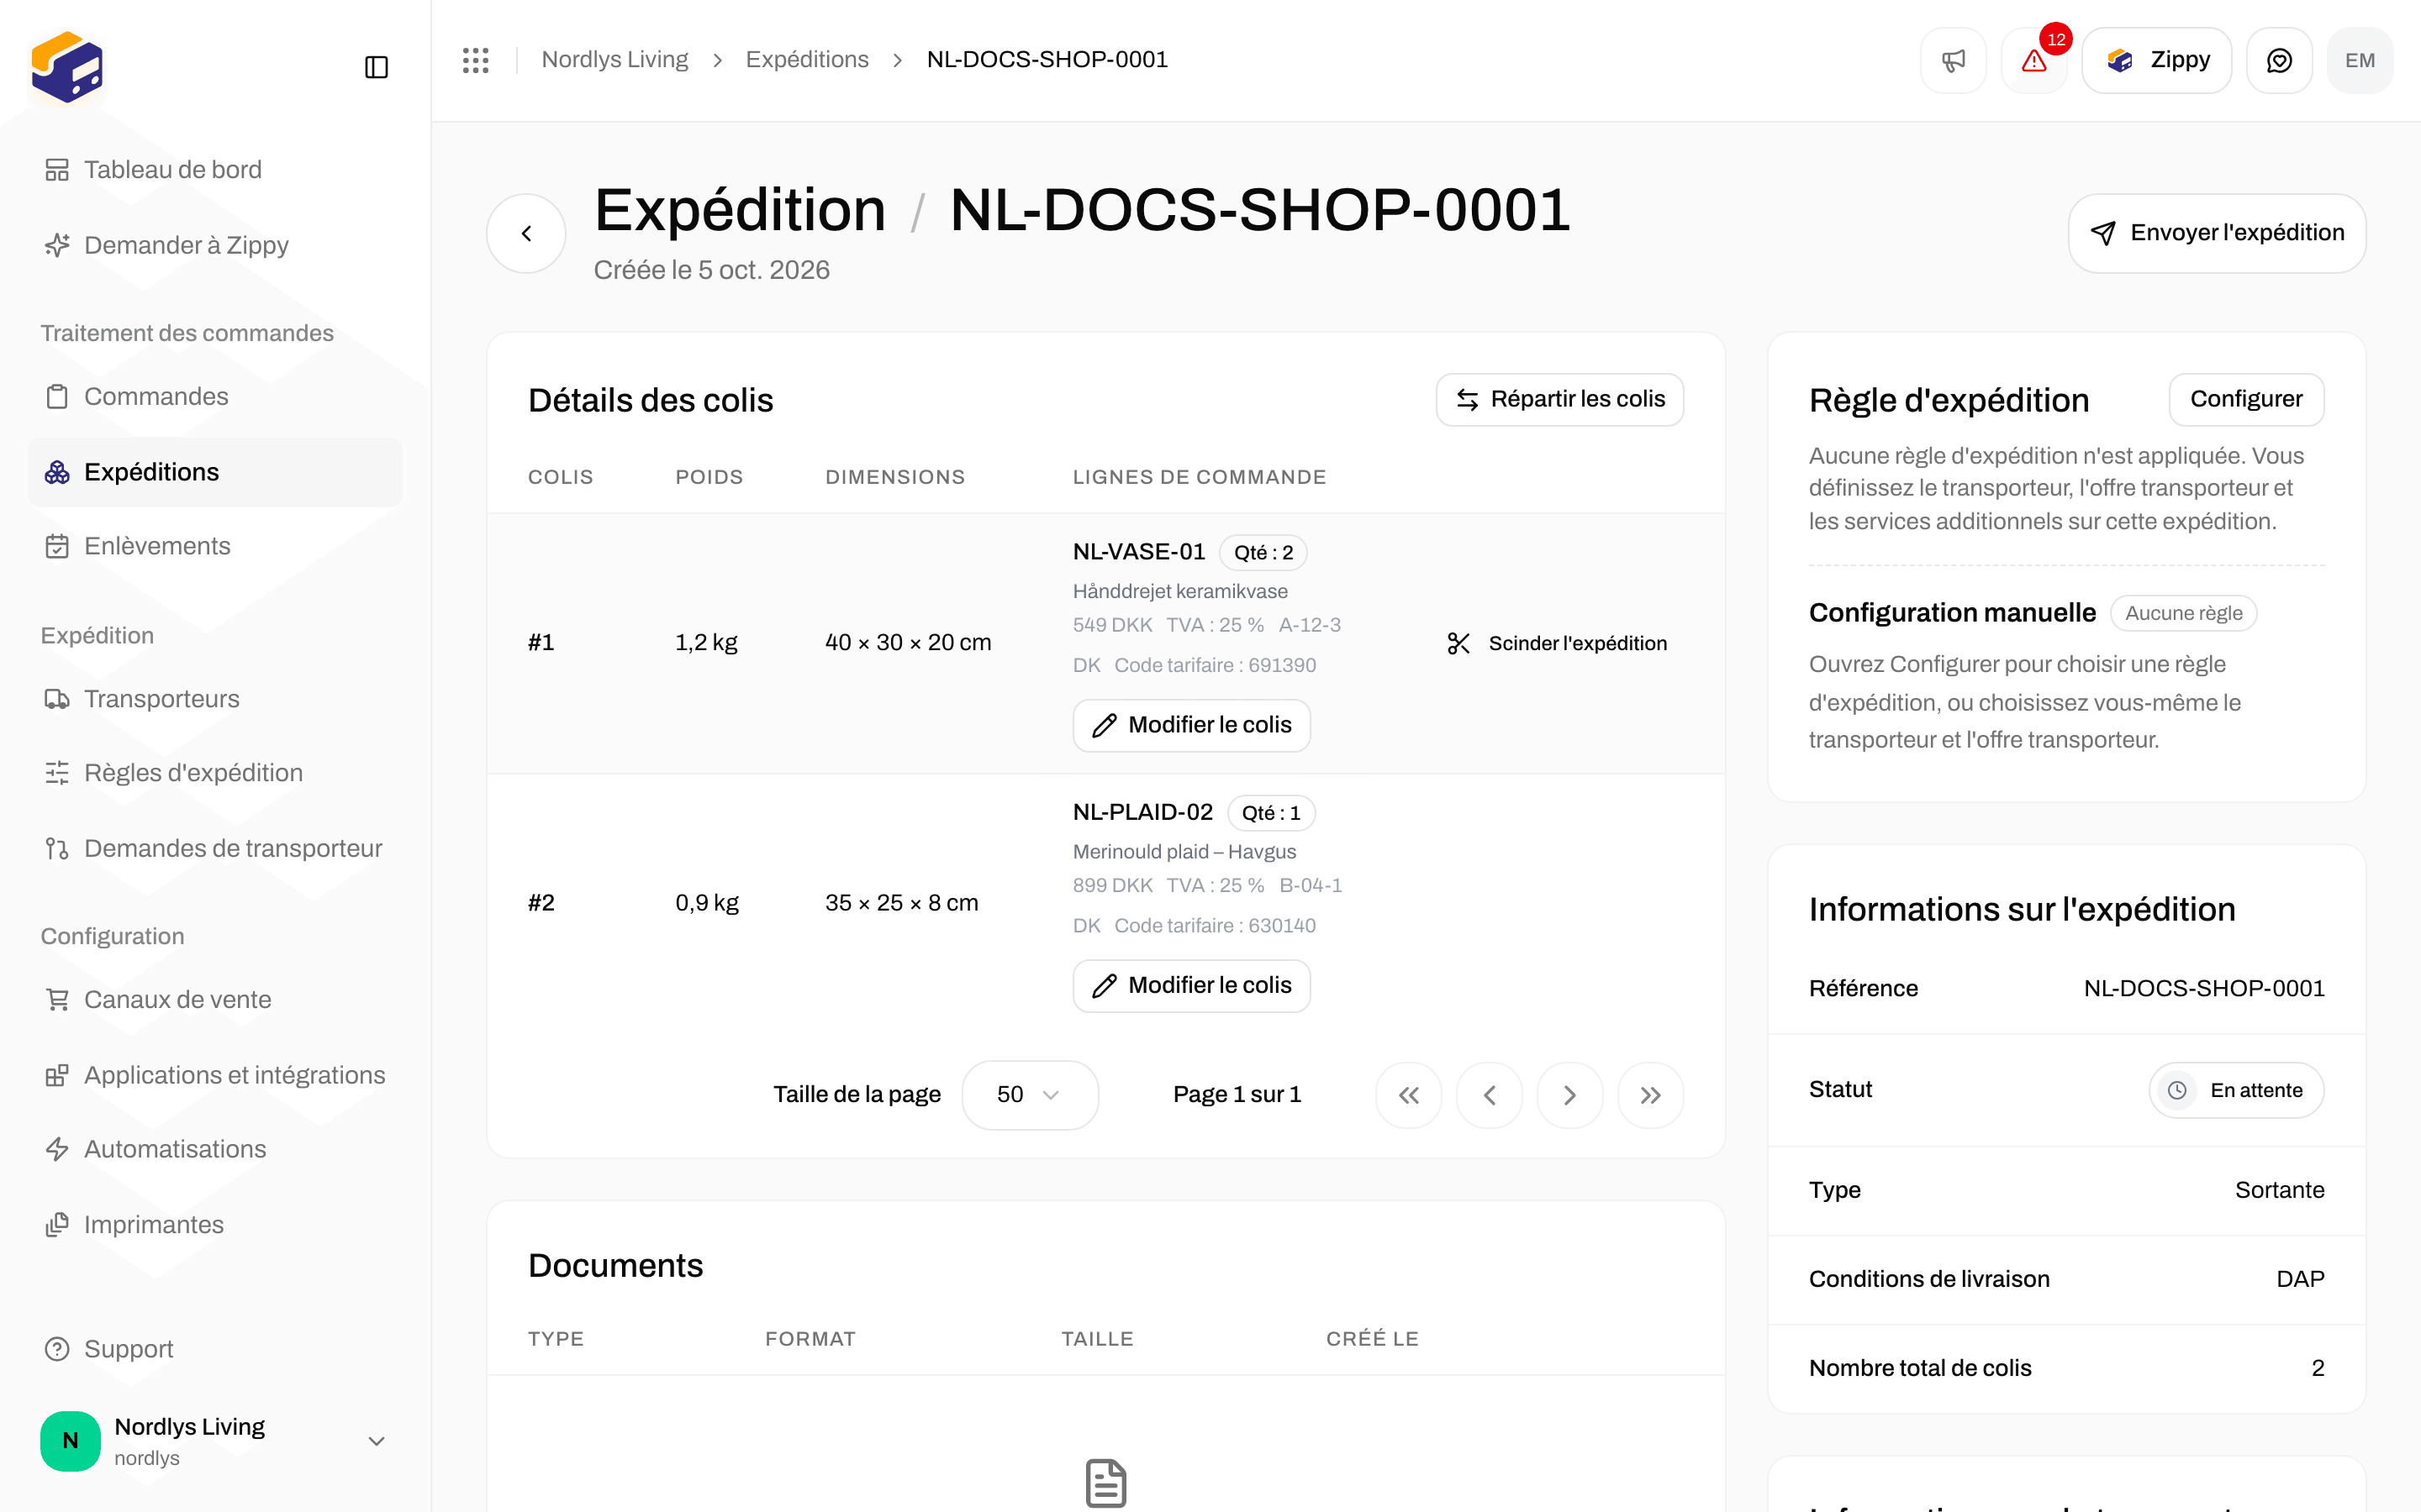2421x1512 pixels.
Task: Open Transporteurs in sidebar
Action: (x=215, y=699)
